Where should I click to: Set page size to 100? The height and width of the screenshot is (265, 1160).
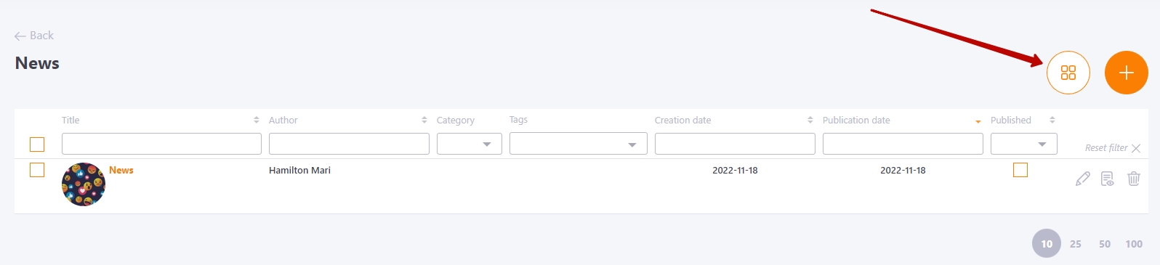[x=1134, y=244]
